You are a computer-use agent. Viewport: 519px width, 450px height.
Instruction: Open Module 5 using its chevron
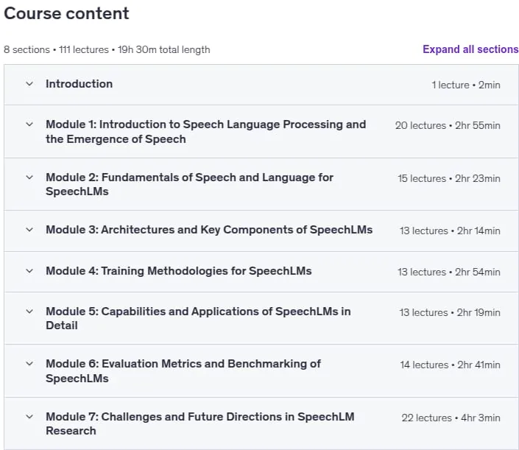click(29, 312)
